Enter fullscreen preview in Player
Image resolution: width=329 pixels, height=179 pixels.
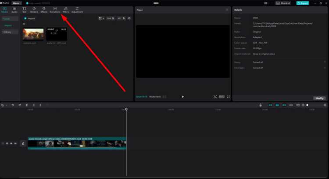[228, 97]
